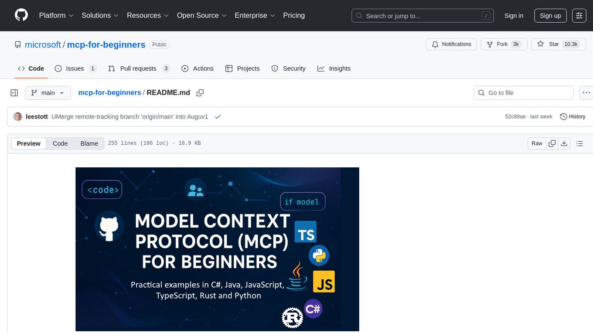The height and width of the screenshot is (333, 593).
Task: Click the Sign up button
Action: [x=550, y=16]
